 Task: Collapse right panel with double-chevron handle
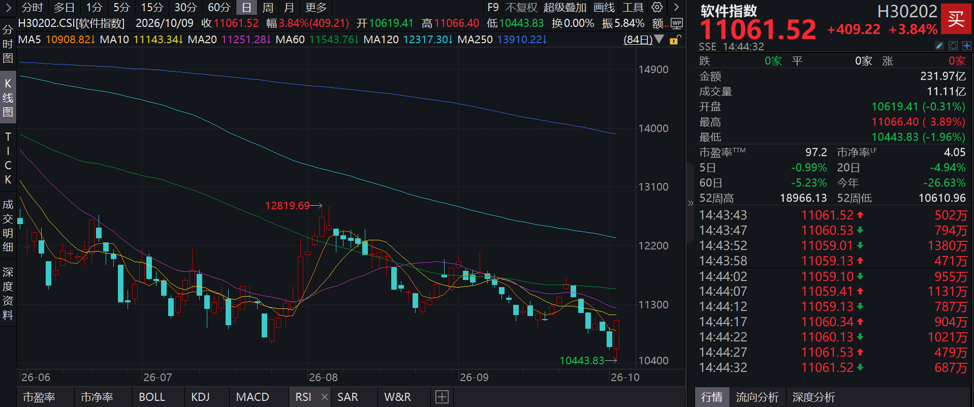tap(690, 203)
